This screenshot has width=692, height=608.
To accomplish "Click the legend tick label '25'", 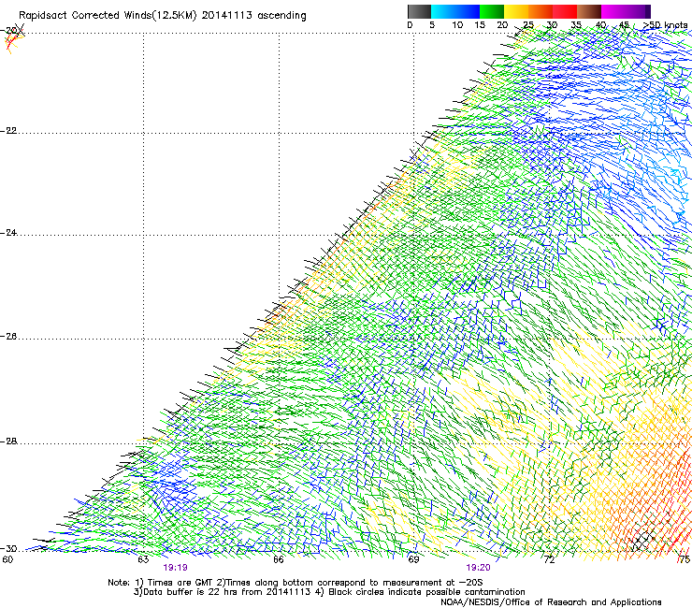I will pos(527,25).
